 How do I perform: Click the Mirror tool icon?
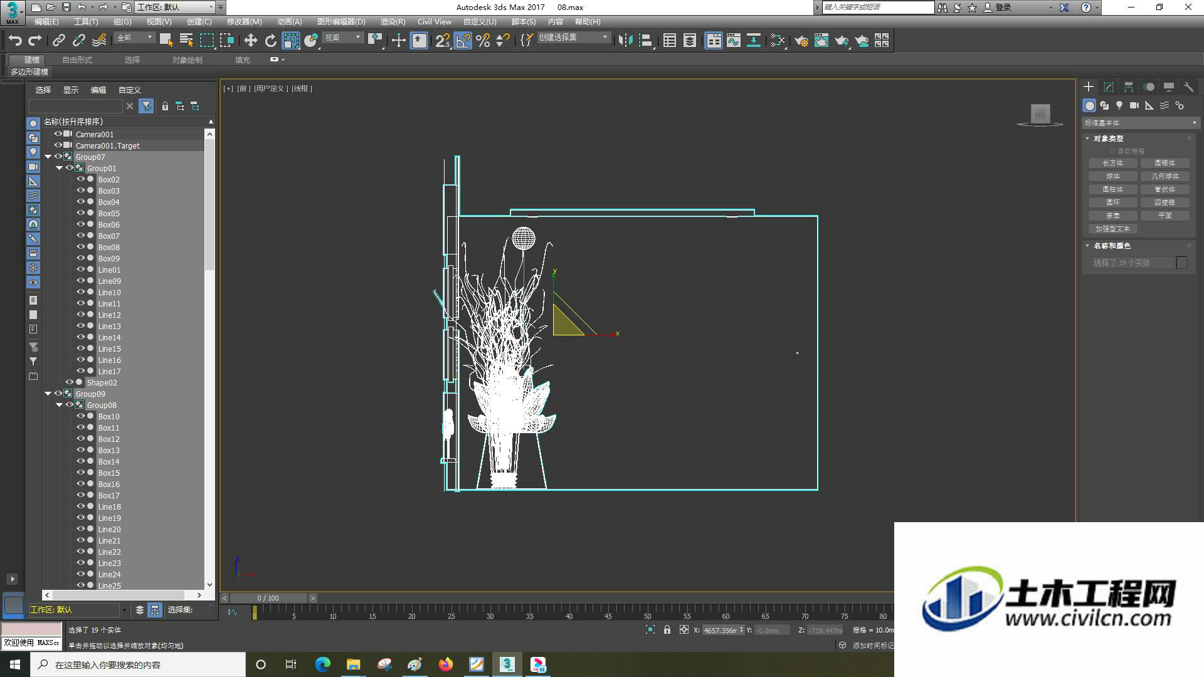click(625, 41)
